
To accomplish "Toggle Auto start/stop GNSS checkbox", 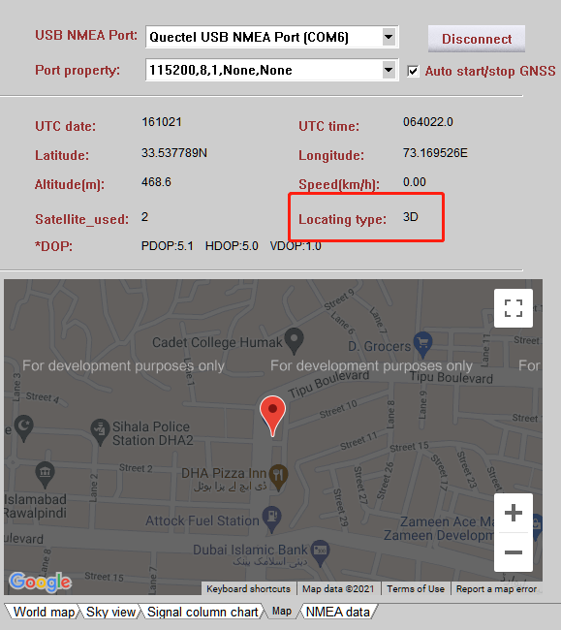I will (413, 71).
